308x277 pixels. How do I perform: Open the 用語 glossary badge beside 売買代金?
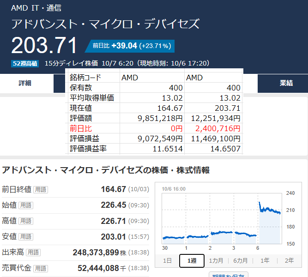(41, 268)
